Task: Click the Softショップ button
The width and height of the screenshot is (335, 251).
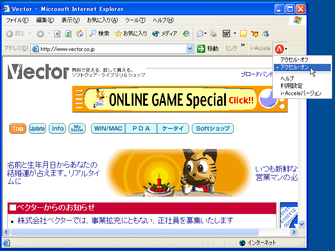Action: pos(213,129)
